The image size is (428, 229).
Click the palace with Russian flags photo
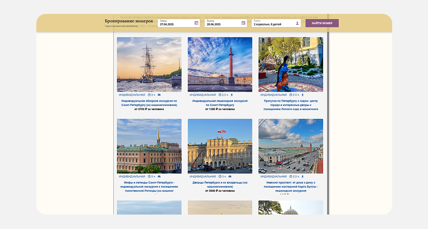click(x=220, y=146)
